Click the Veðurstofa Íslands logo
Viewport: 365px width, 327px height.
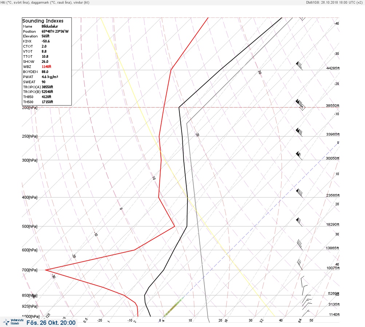(x=13, y=322)
